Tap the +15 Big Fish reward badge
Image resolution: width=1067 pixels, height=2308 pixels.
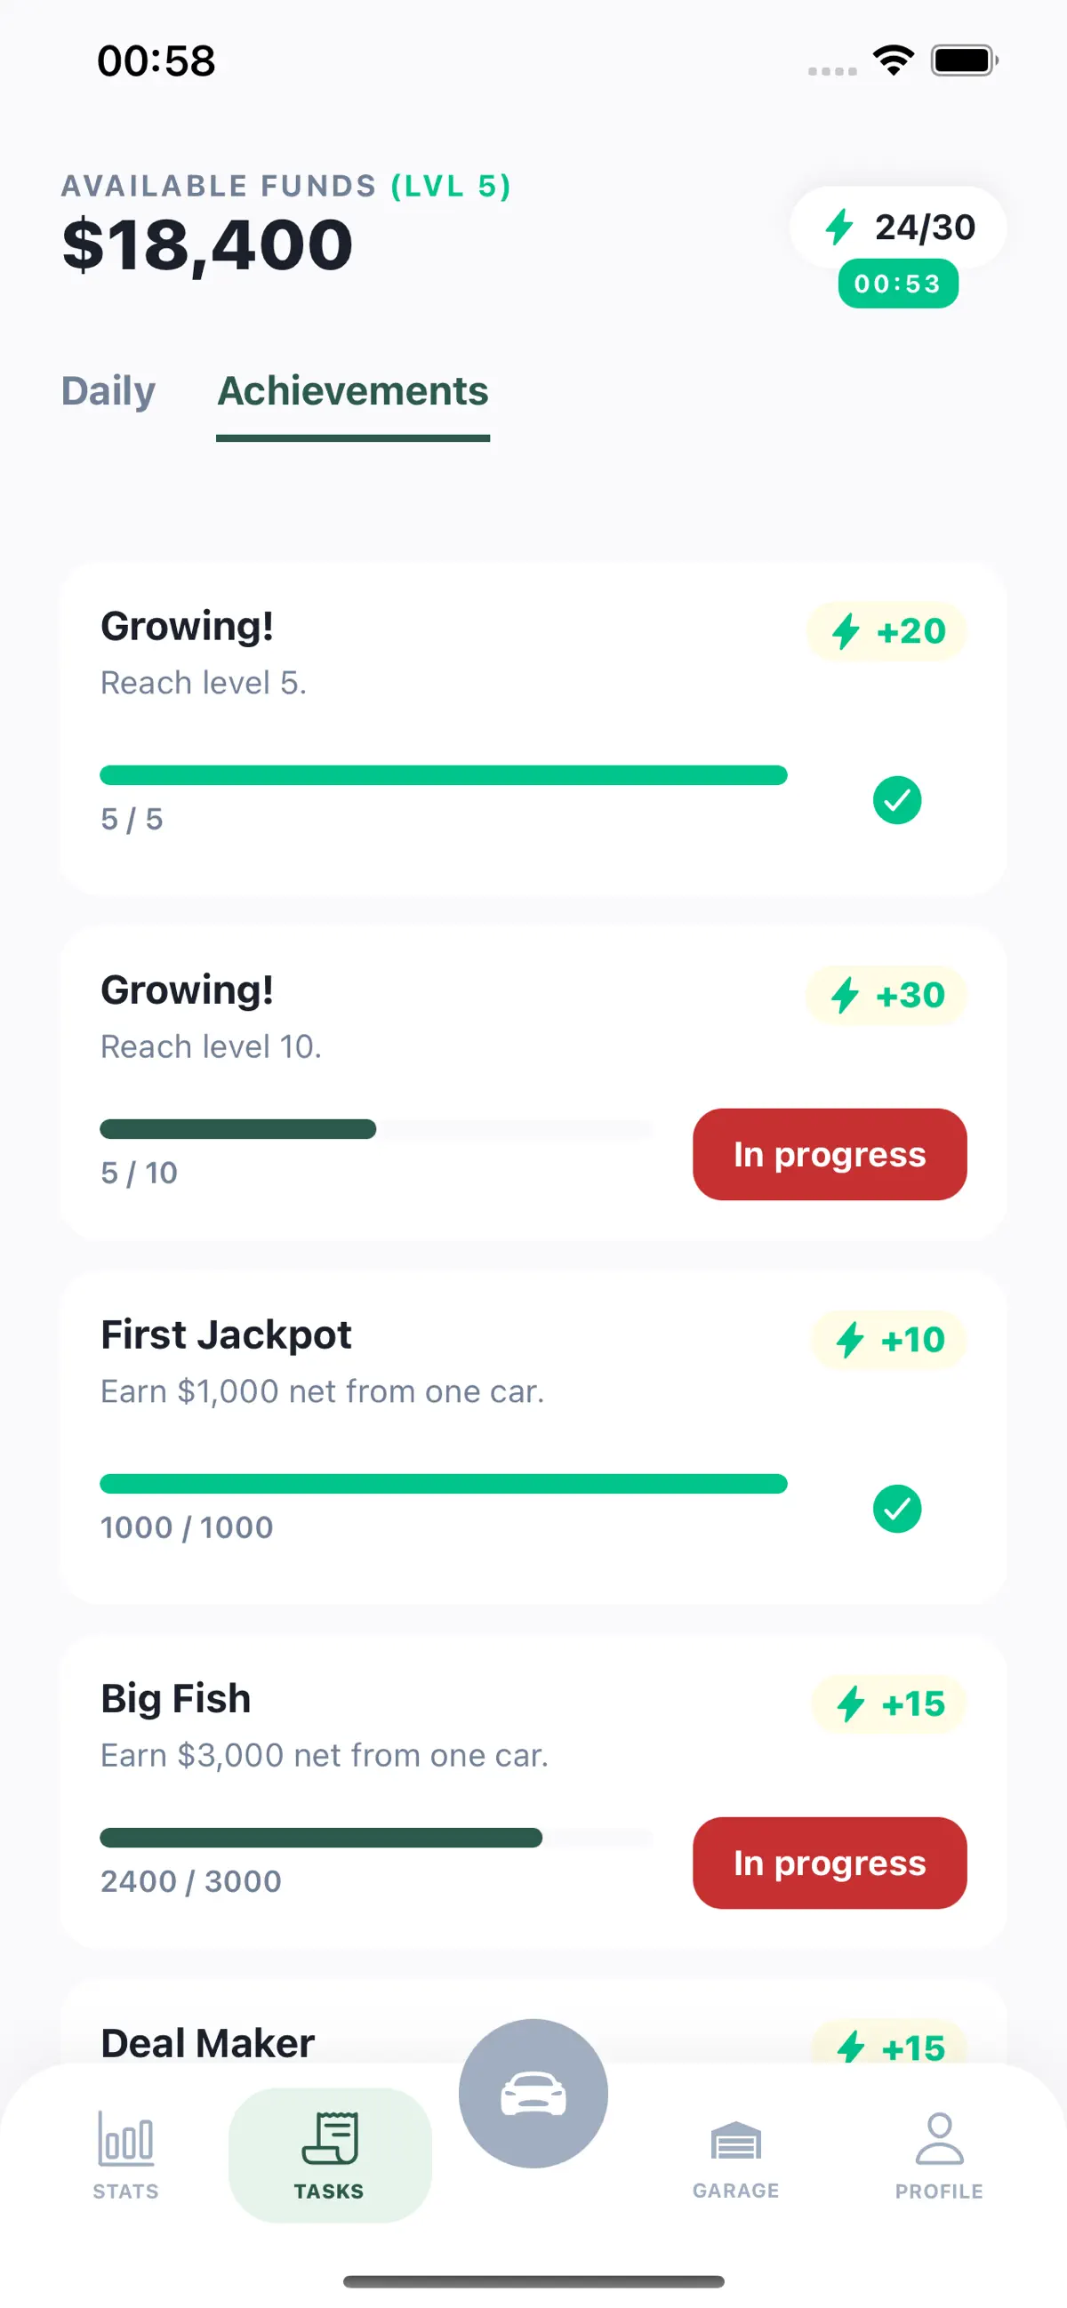tap(888, 1703)
